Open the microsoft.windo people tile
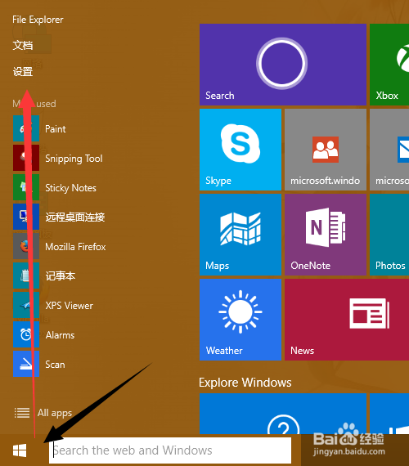This screenshot has width=409, height=466. coord(326,150)
